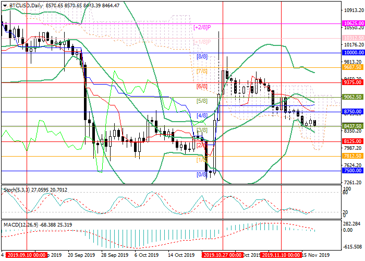Click the orange 7812.50 price label
The height and width of the screenshot is (261, 365).
pyautogui.click(x=353, y=156)
